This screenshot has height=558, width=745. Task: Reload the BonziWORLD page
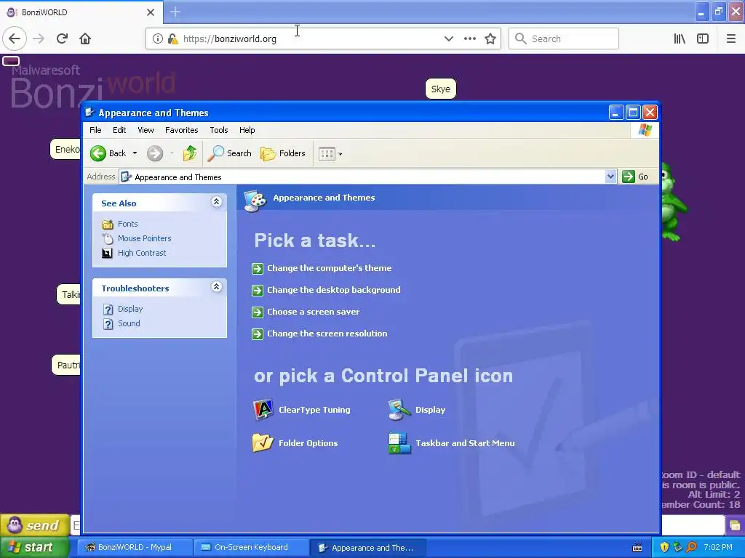coord(62,39)
